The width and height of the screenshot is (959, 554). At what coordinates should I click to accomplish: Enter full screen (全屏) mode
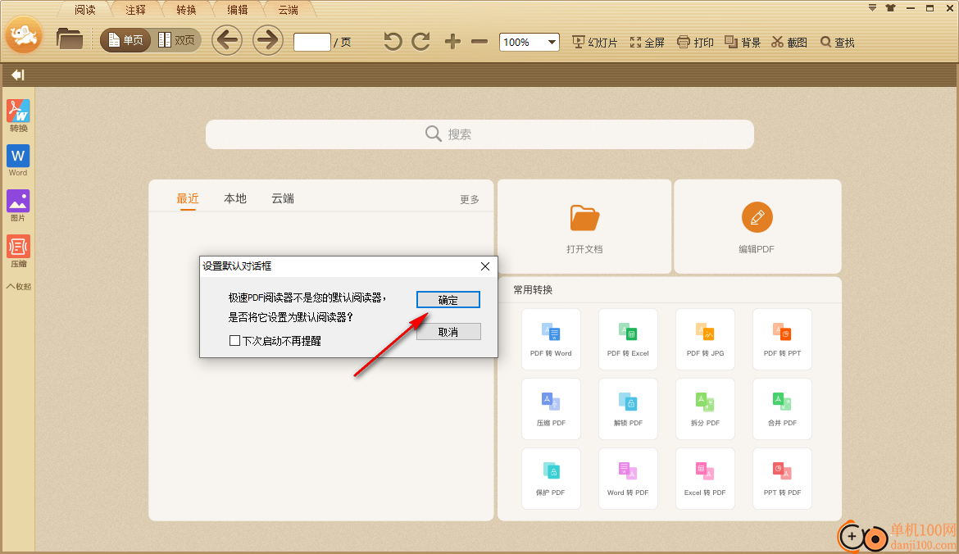coord(647,42)
